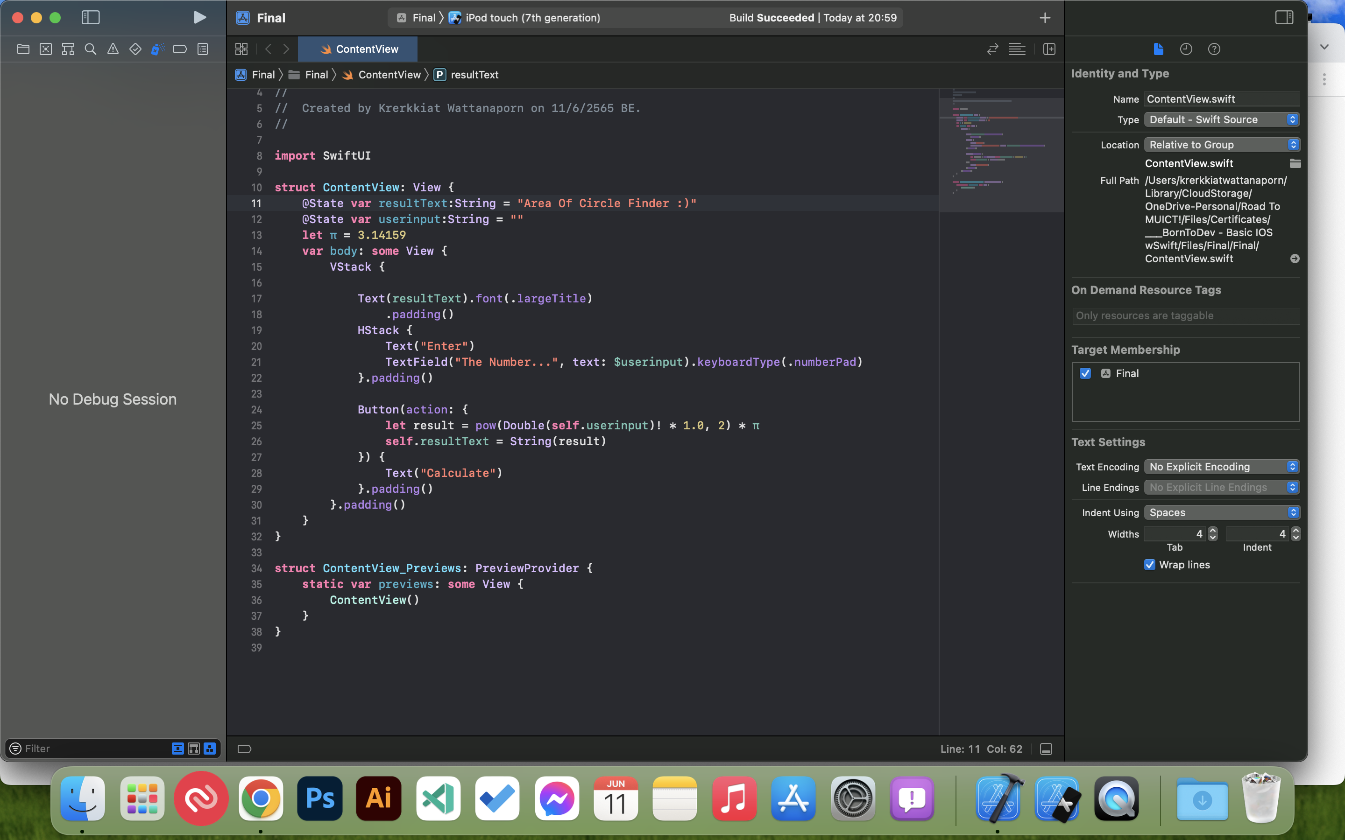Click the code review arrows icon

(992, 49)
